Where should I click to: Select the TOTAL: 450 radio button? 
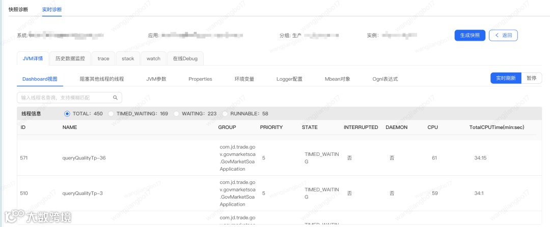click(x=67, y=114)
